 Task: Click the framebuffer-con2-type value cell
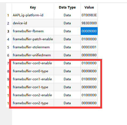(89, 103)
